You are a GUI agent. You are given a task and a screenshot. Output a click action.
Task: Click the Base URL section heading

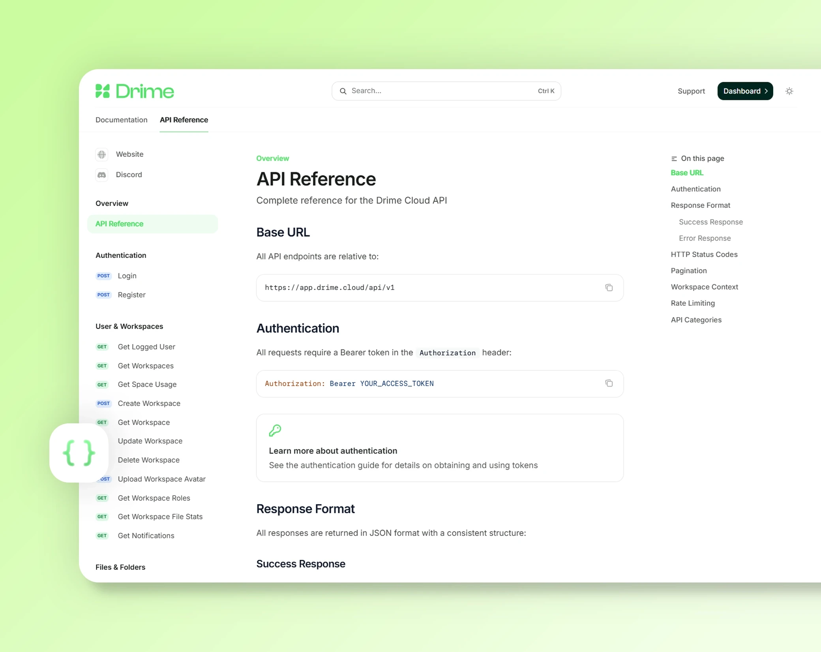(283, 232)
